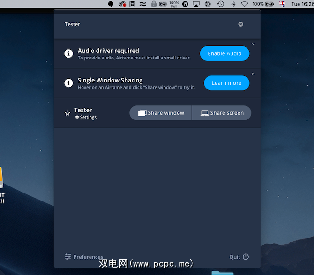Viewport: 314px width, 275px height.
Task: Click the Tester device name
Action: point(83,110)
